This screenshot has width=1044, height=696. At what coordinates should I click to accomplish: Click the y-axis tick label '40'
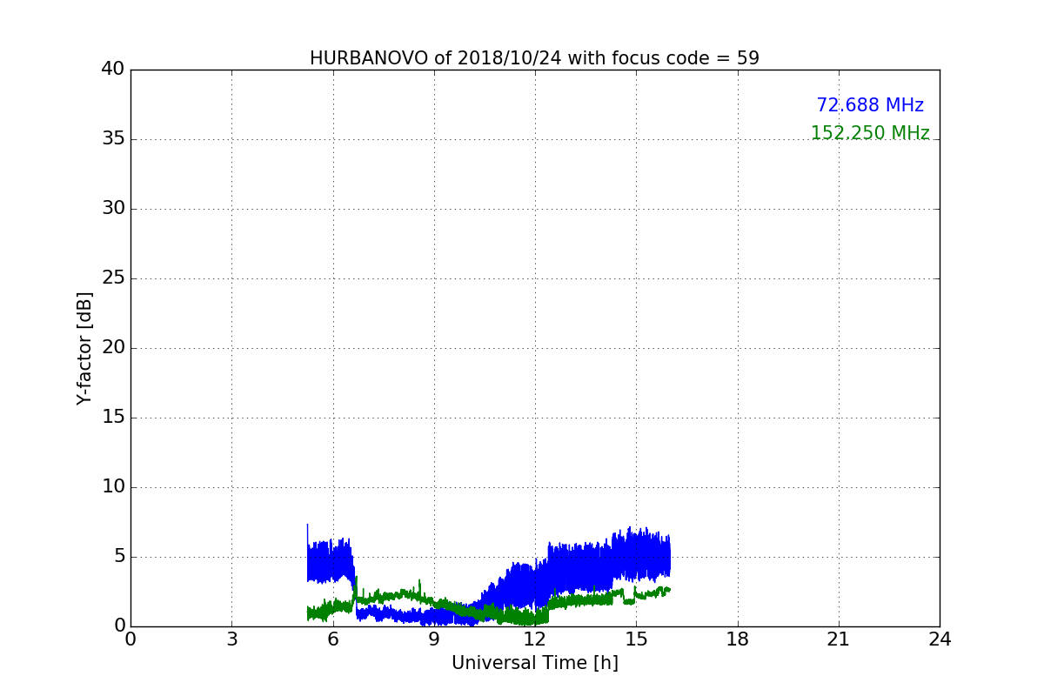point(113,70)
